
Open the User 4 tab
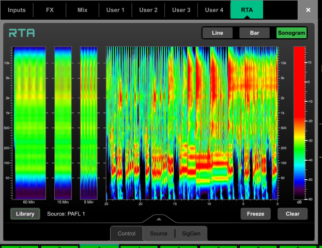tap(214, 10)
